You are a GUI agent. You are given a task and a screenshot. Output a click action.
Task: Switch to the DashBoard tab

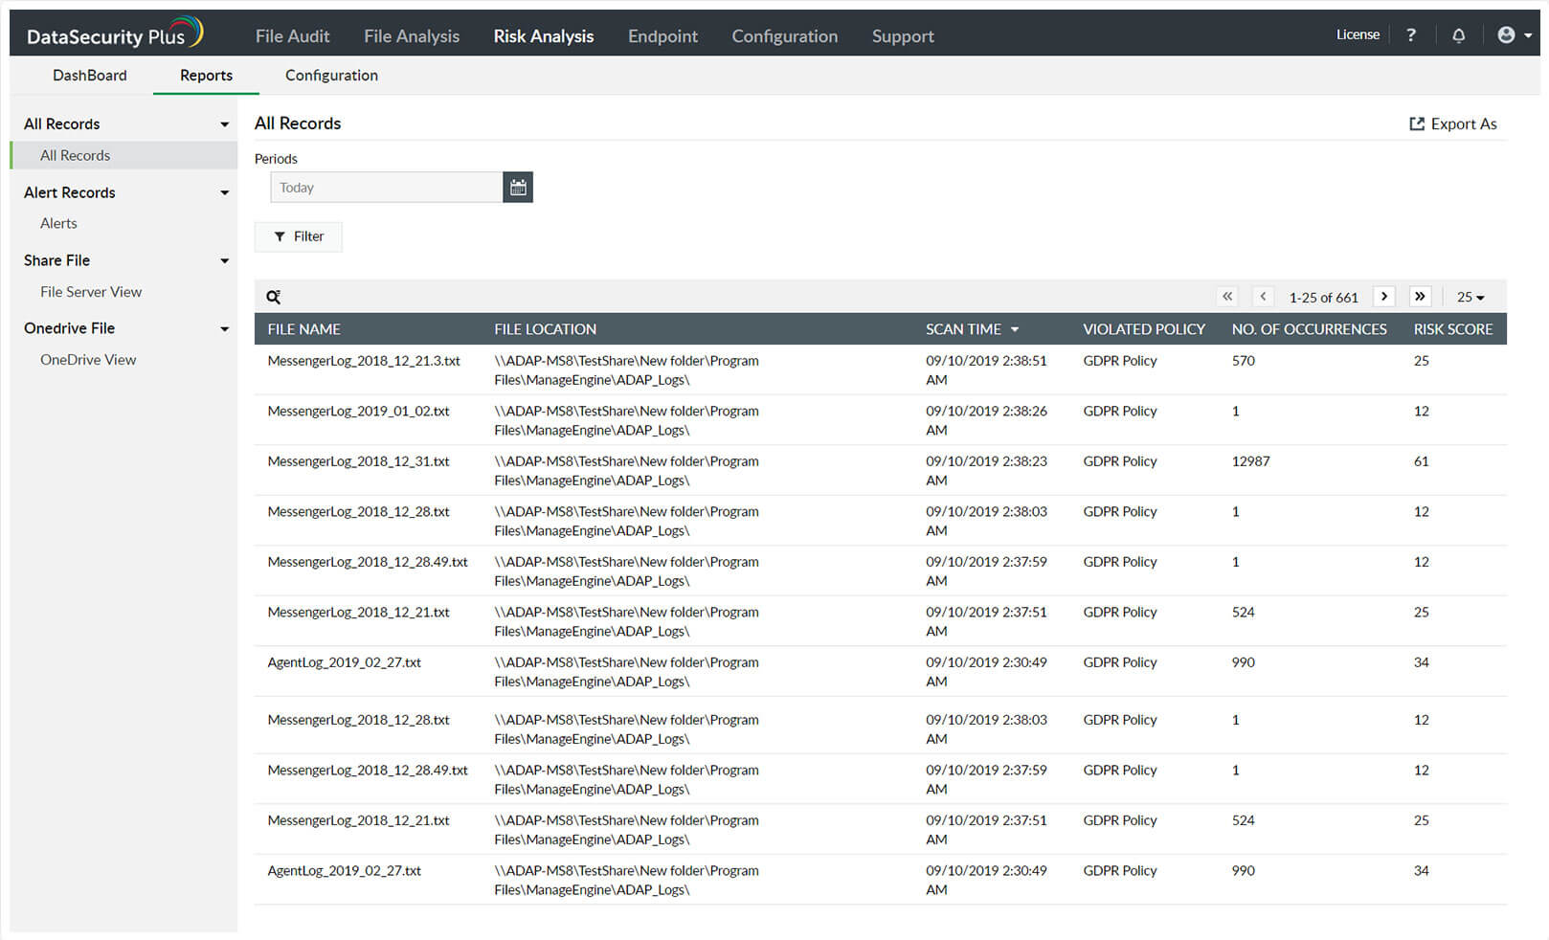pos(90,76)
